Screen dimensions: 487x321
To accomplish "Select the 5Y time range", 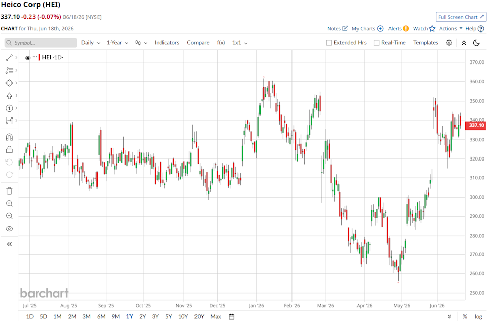I will [x=168, y=316].
